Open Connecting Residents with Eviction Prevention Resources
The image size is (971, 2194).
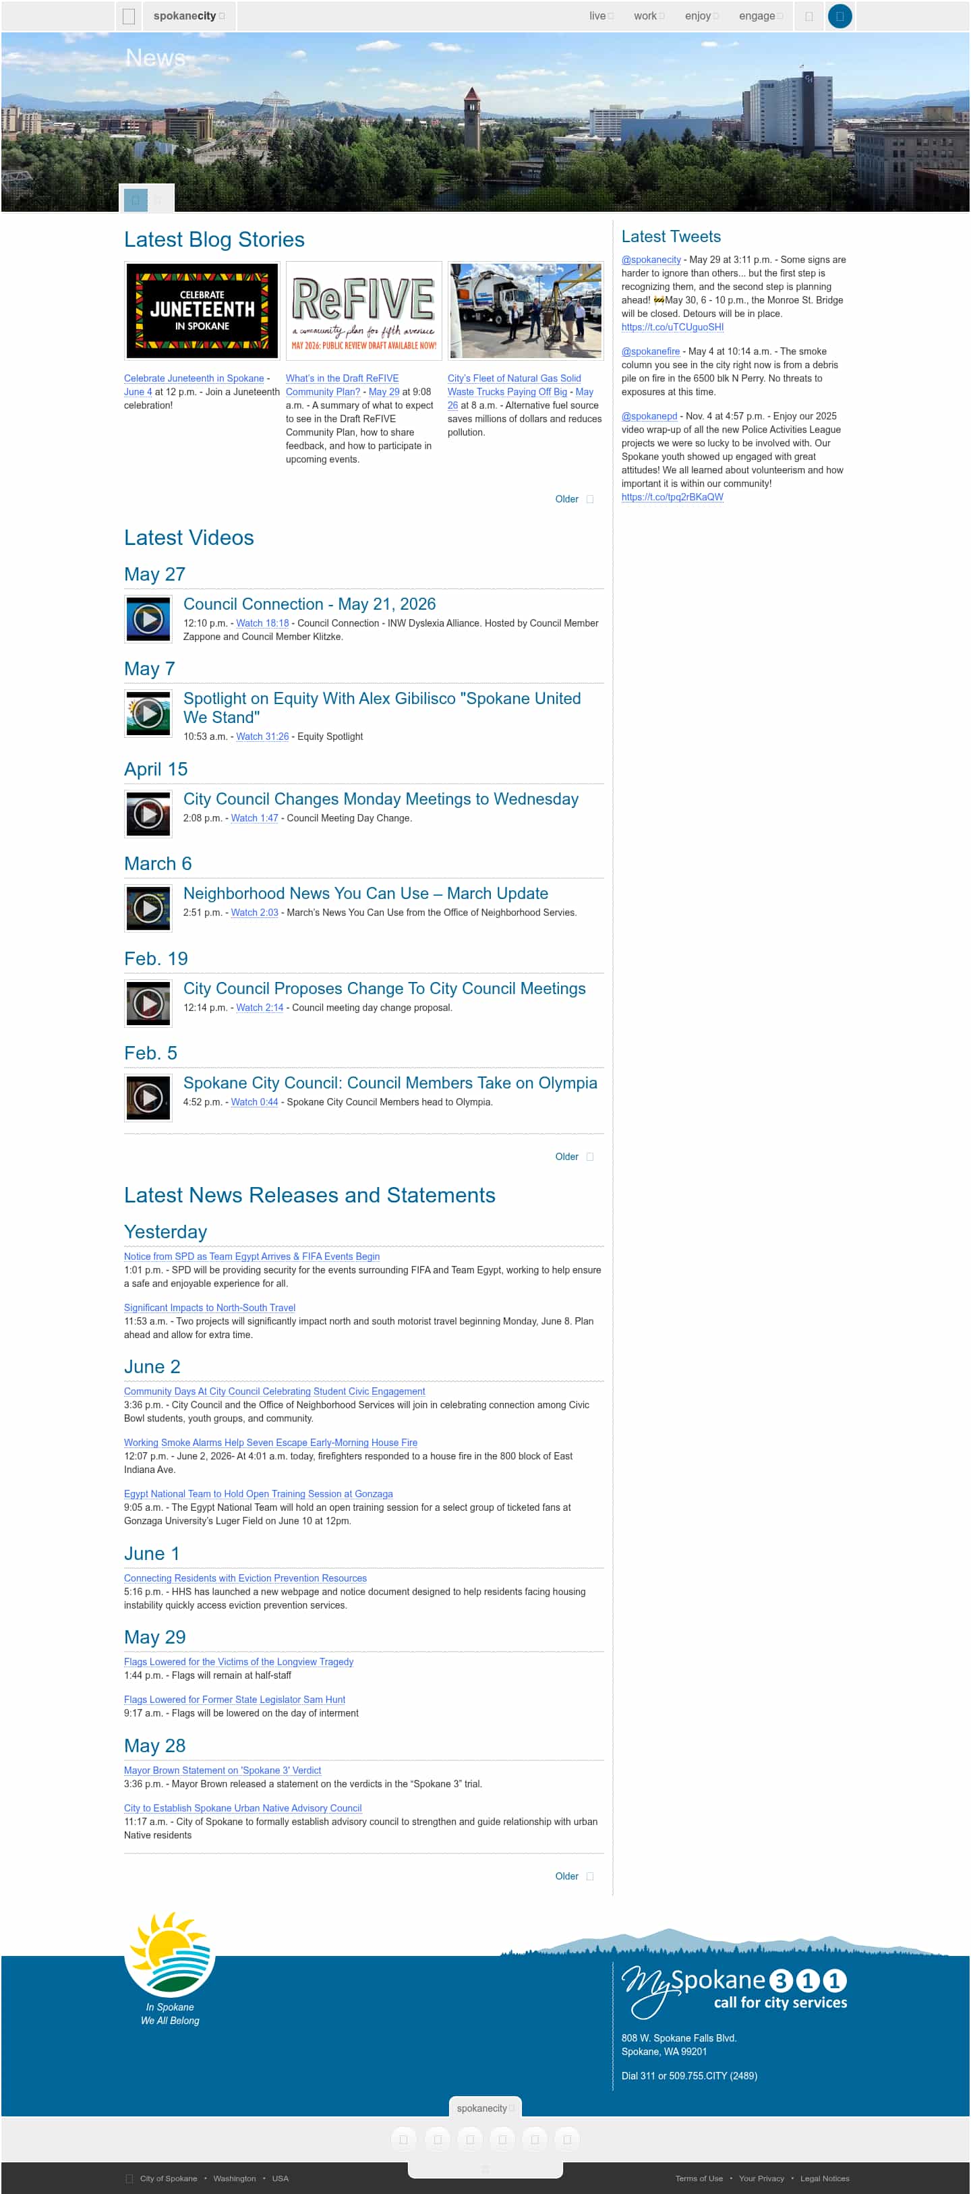pos(245,1578)
